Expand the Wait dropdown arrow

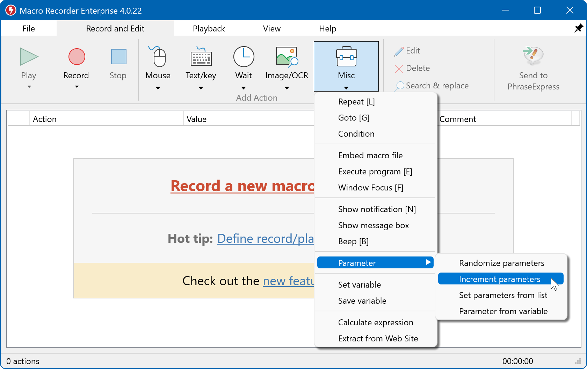244,88
